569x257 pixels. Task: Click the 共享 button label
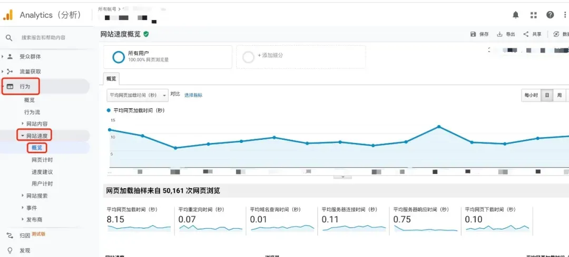[537, 34]
